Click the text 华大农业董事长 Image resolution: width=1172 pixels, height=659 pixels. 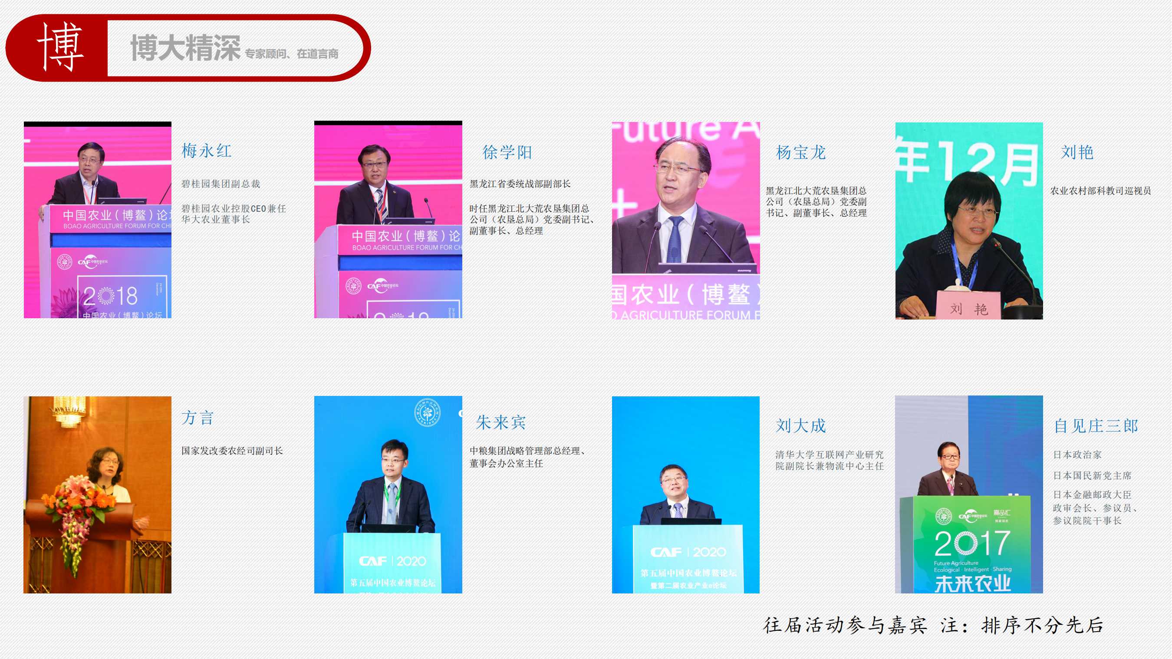click(216, 219)
